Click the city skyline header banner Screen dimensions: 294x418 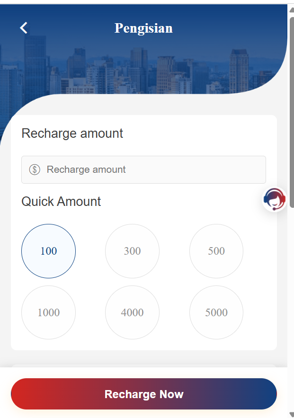(142, 66)
